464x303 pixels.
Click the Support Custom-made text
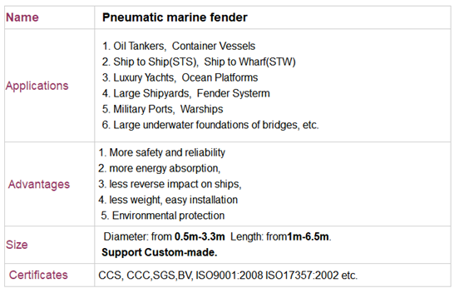159,252
